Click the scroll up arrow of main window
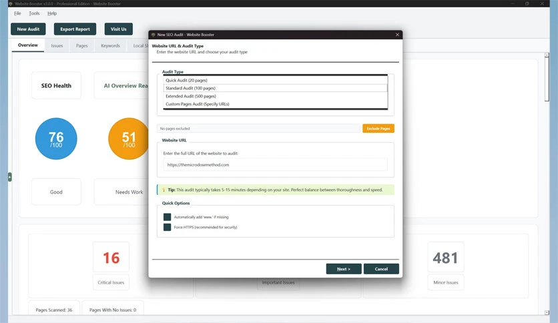This screenshot has width=558, height=323. (x=547, y=55)
